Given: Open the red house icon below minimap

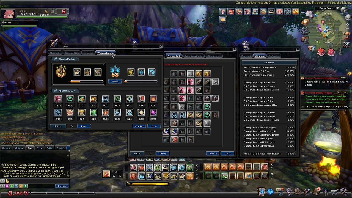Looking at the screenshot, I should (x=321, y=51).
